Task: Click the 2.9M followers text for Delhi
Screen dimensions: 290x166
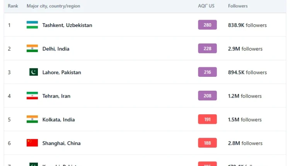Action: 245,49
